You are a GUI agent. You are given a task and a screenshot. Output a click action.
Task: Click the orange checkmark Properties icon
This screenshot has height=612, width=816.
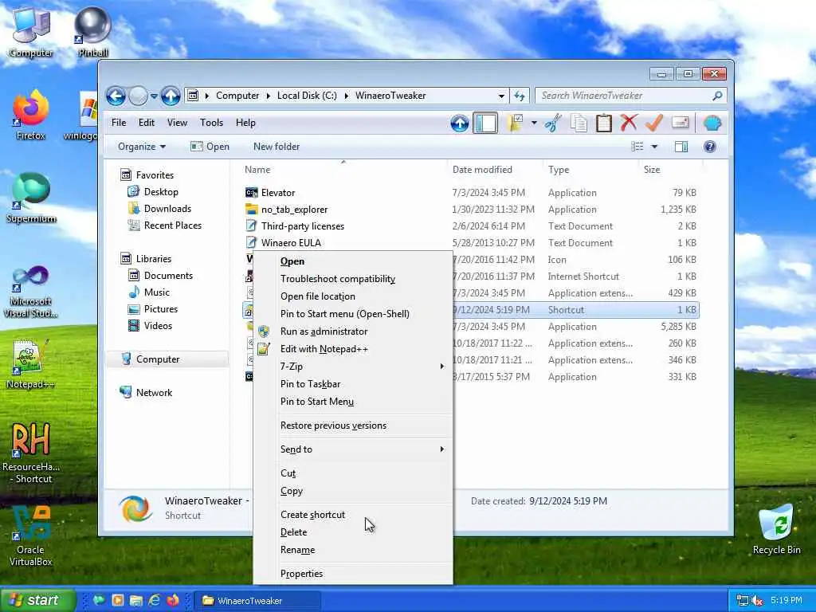(x=654, y=124)
